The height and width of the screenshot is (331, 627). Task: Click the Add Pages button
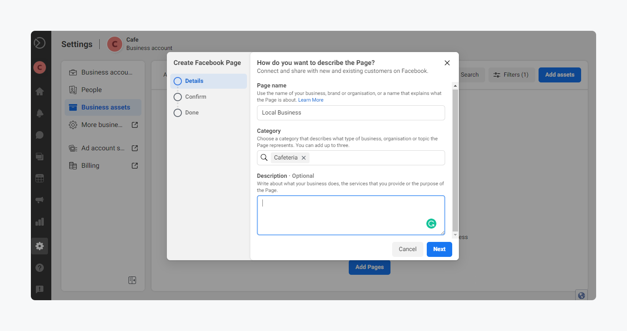click(x=370, y=267)
